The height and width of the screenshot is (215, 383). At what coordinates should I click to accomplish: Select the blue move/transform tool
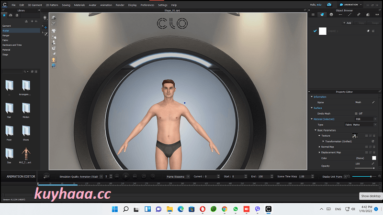45,27
